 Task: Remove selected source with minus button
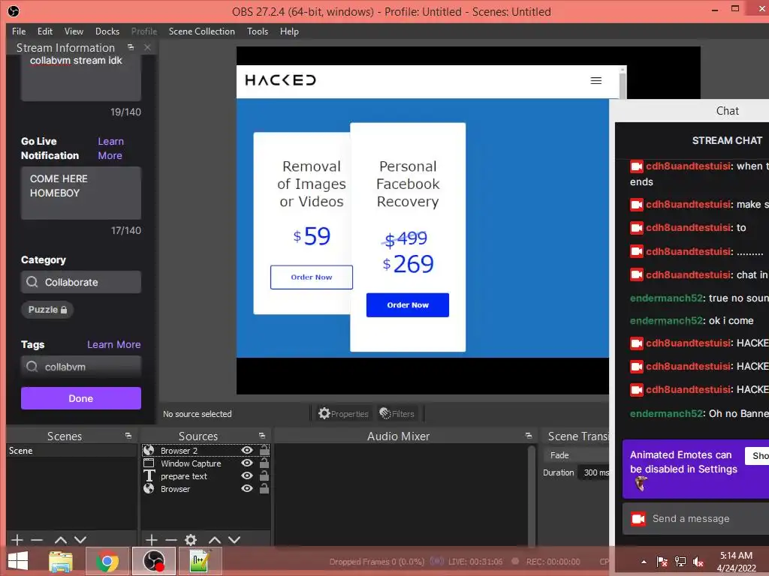(171, 540)
